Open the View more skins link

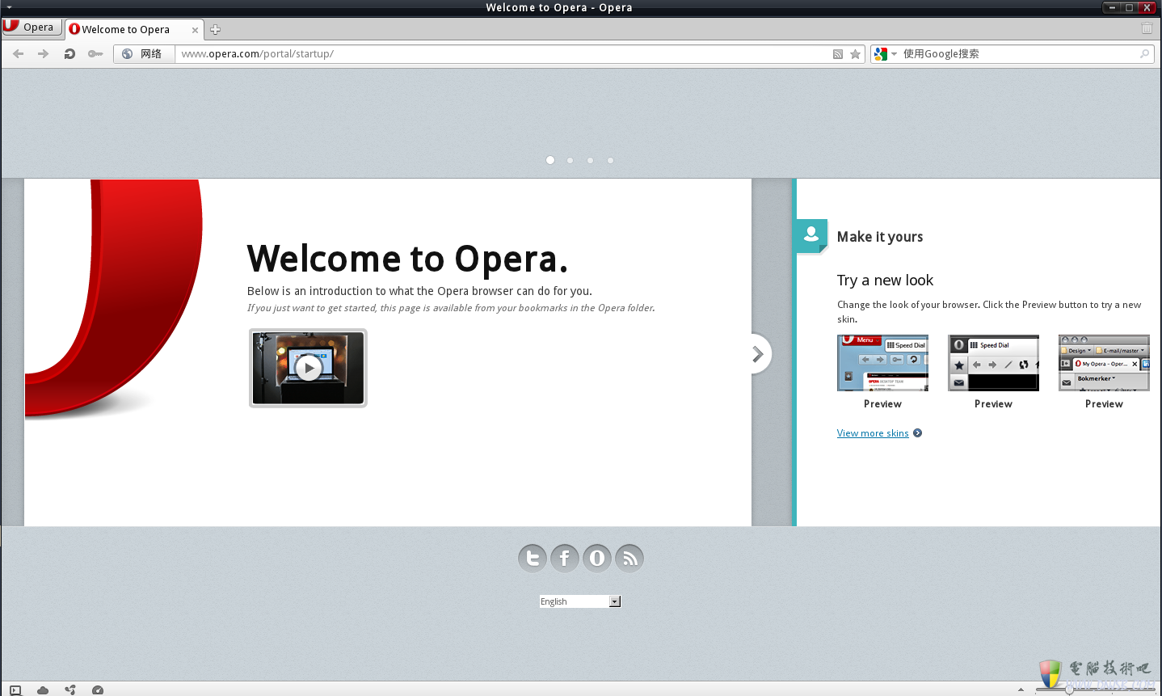pos(873,433)
